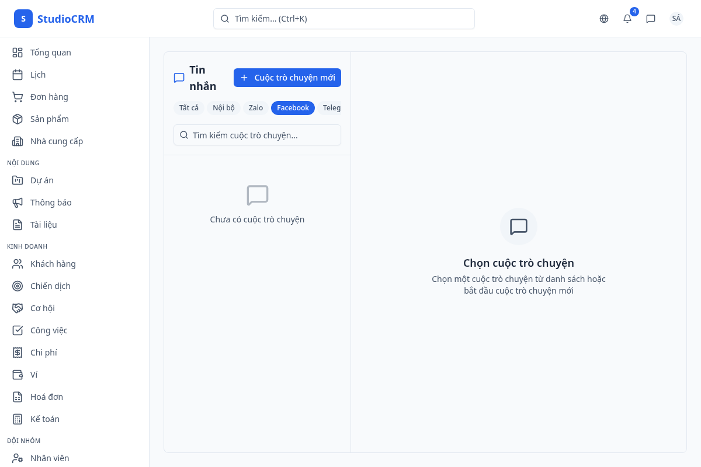Click the conversation search field
The height and width of the screenshot is (467, 701).
coord(257,135)
